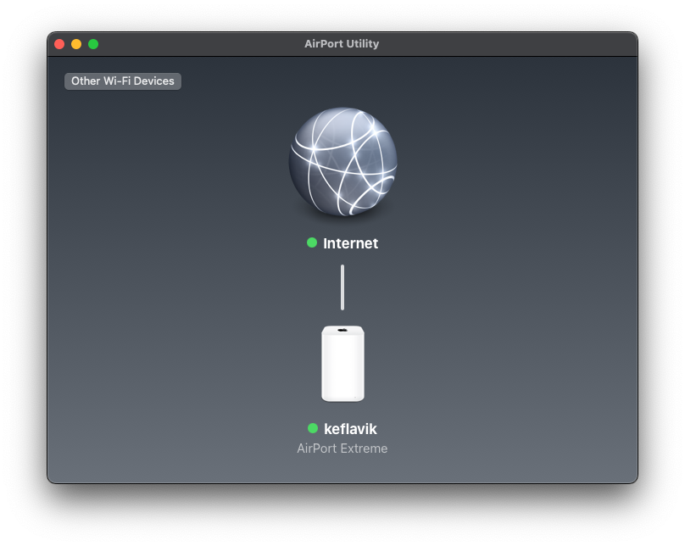Image resolution: width=685 pixels, height=546 pixels.
Task: Zoom the AirPort Utility window with green button
Action: (x=93, y=44)
